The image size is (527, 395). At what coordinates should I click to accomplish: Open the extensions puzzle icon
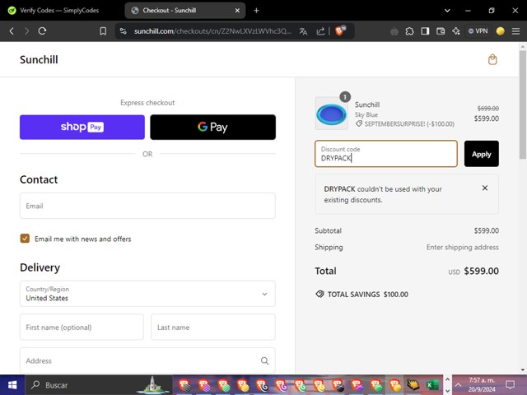click(409, 31)
